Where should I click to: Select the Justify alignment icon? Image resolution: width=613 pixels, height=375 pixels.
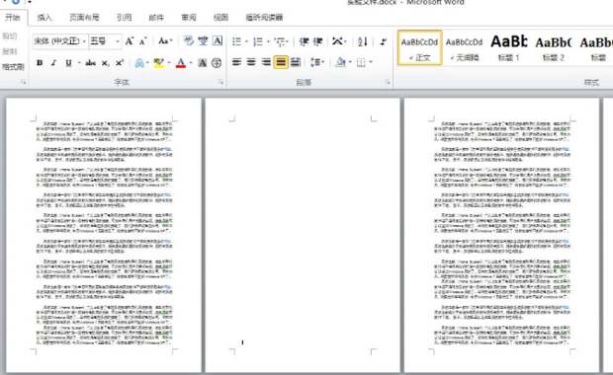click(281, 62)
